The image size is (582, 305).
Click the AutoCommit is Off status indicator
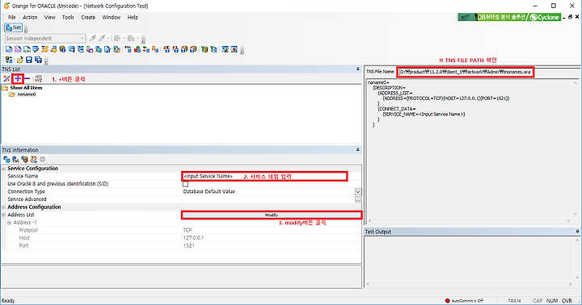click(x=464, y=300)
